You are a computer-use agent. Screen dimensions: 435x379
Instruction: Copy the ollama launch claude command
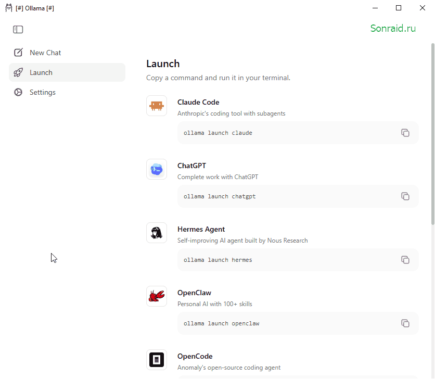(405, 133)
